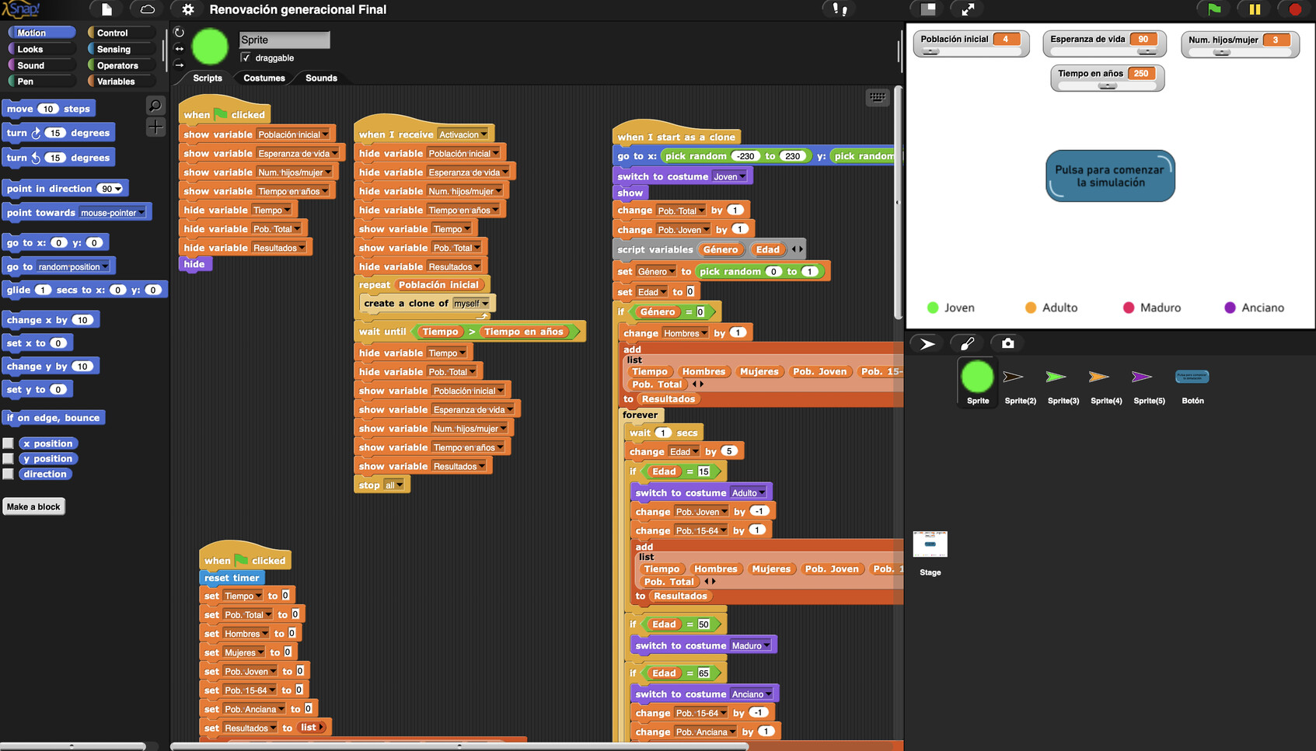Viewport: 1316px width, 751px height.
Task: Click the Make a block button
Action: click(33, 507)
